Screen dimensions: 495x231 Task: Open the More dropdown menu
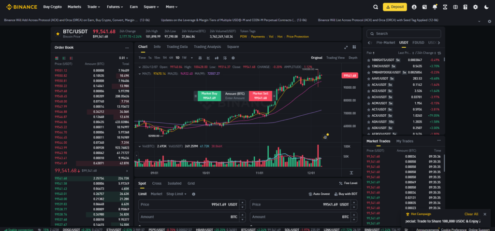tap(172, 7)
